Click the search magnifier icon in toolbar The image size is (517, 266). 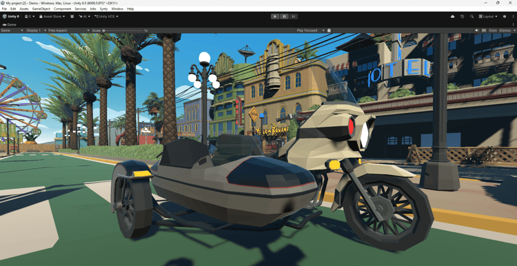coord(472,17)
